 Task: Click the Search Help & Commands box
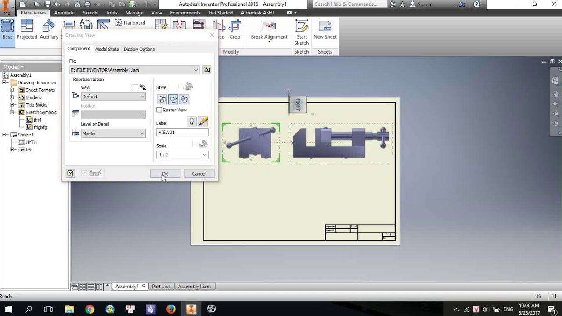click(350, 4)
